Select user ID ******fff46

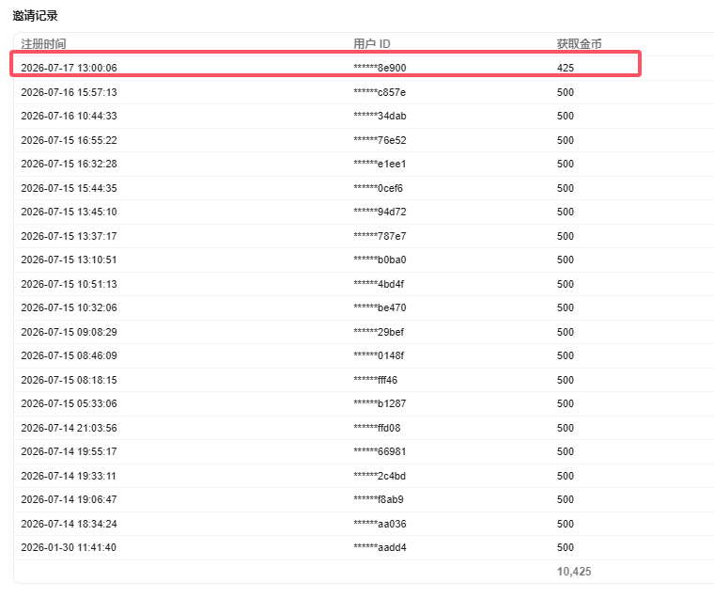375,380
